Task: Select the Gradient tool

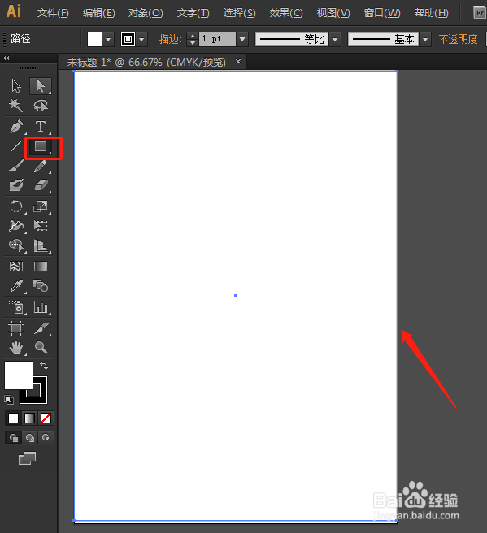Action: (41, 266)
